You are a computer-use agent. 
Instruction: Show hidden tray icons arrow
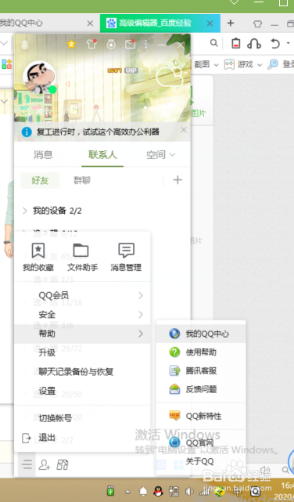click(127, 491)
